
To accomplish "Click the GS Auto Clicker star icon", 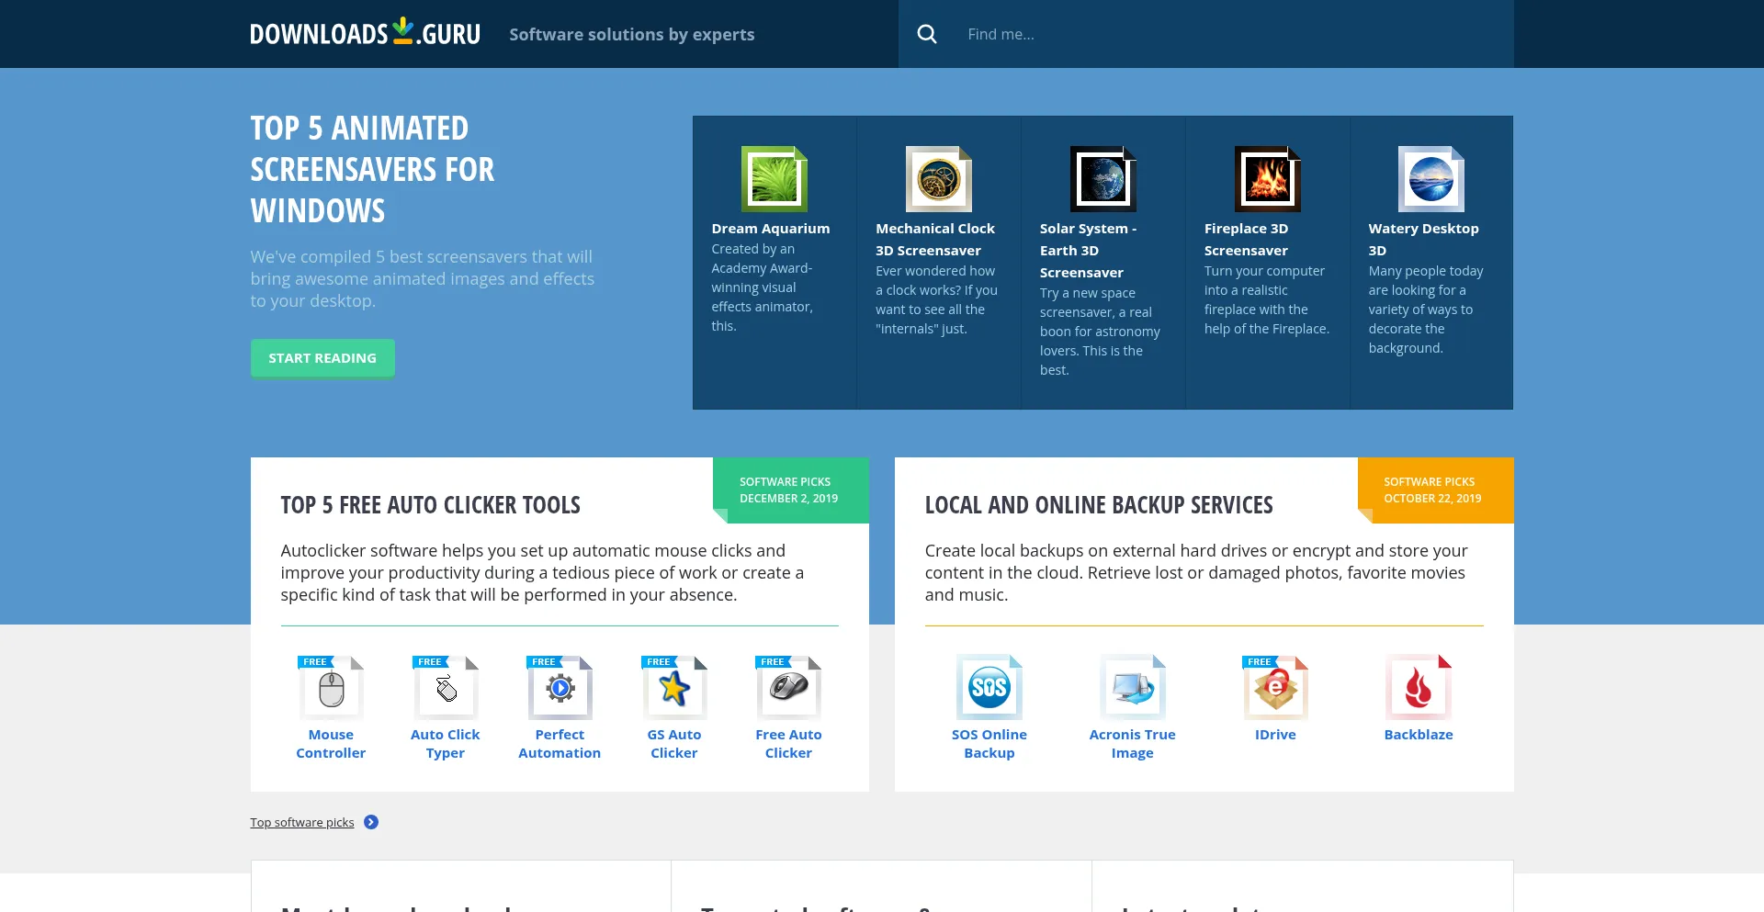I will (x=674, y=688).
